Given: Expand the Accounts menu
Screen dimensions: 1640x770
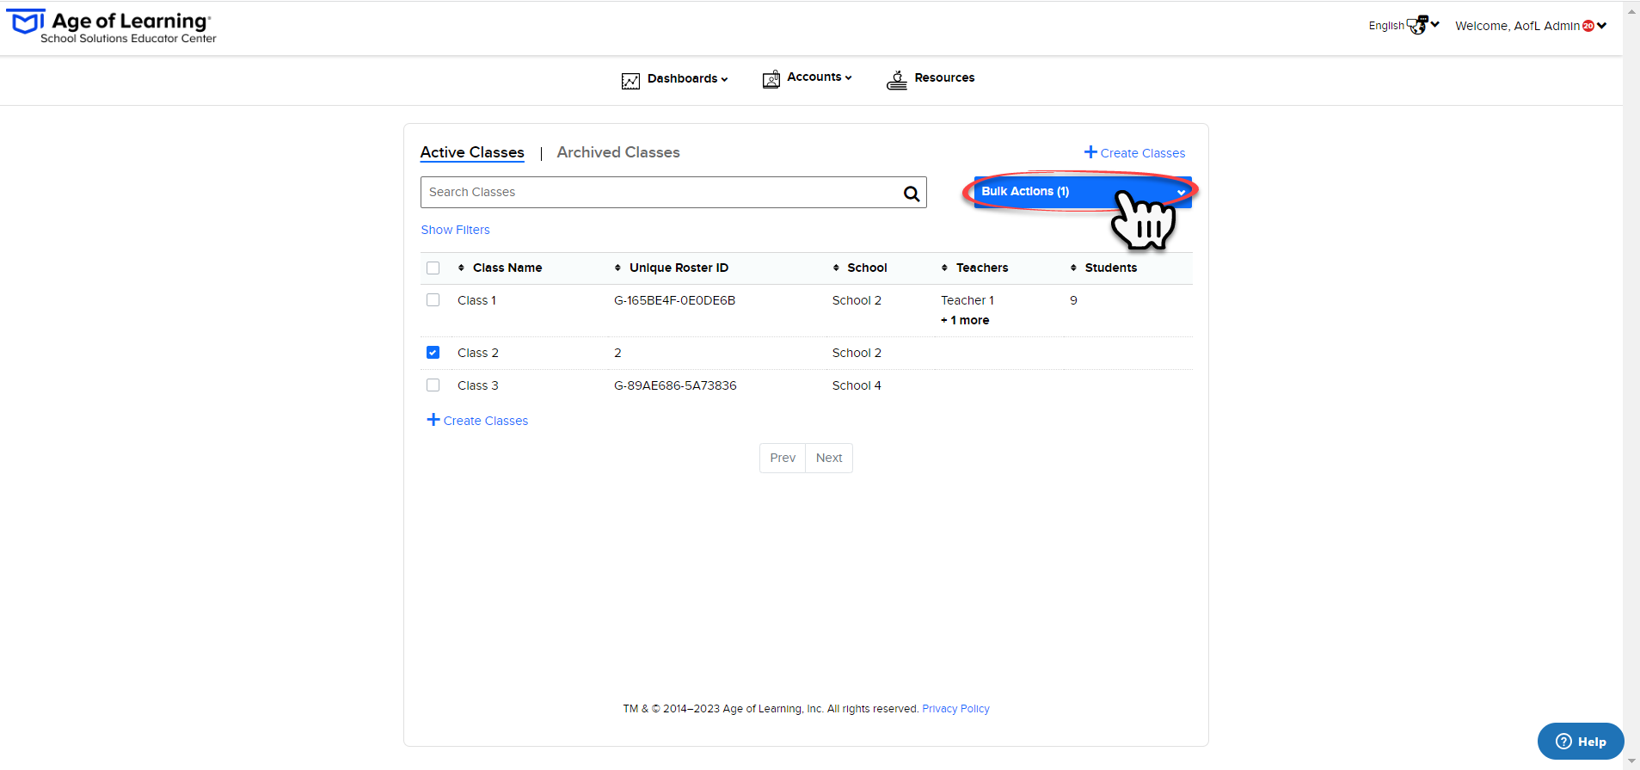Looking at the screenshot, I should pyautogui.click(x=820, y=77).
